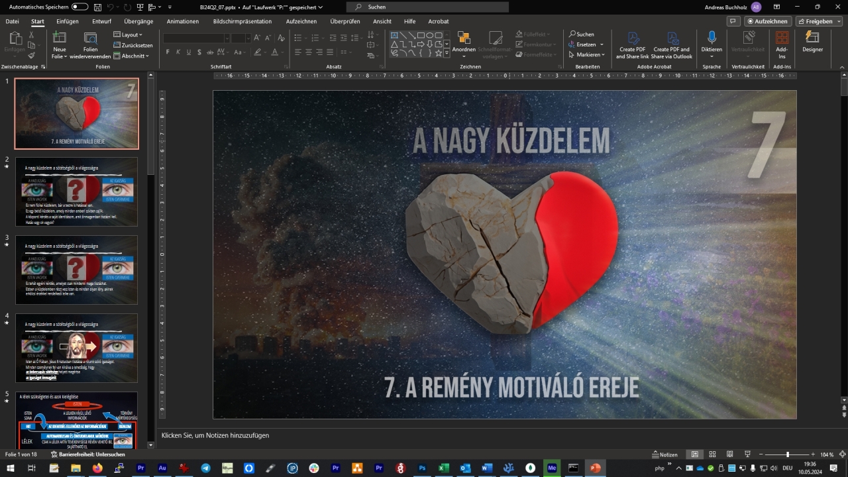848x477 pixels.
Task: Toggle the Automatisches Speichern switch
Action: [79, 7]
